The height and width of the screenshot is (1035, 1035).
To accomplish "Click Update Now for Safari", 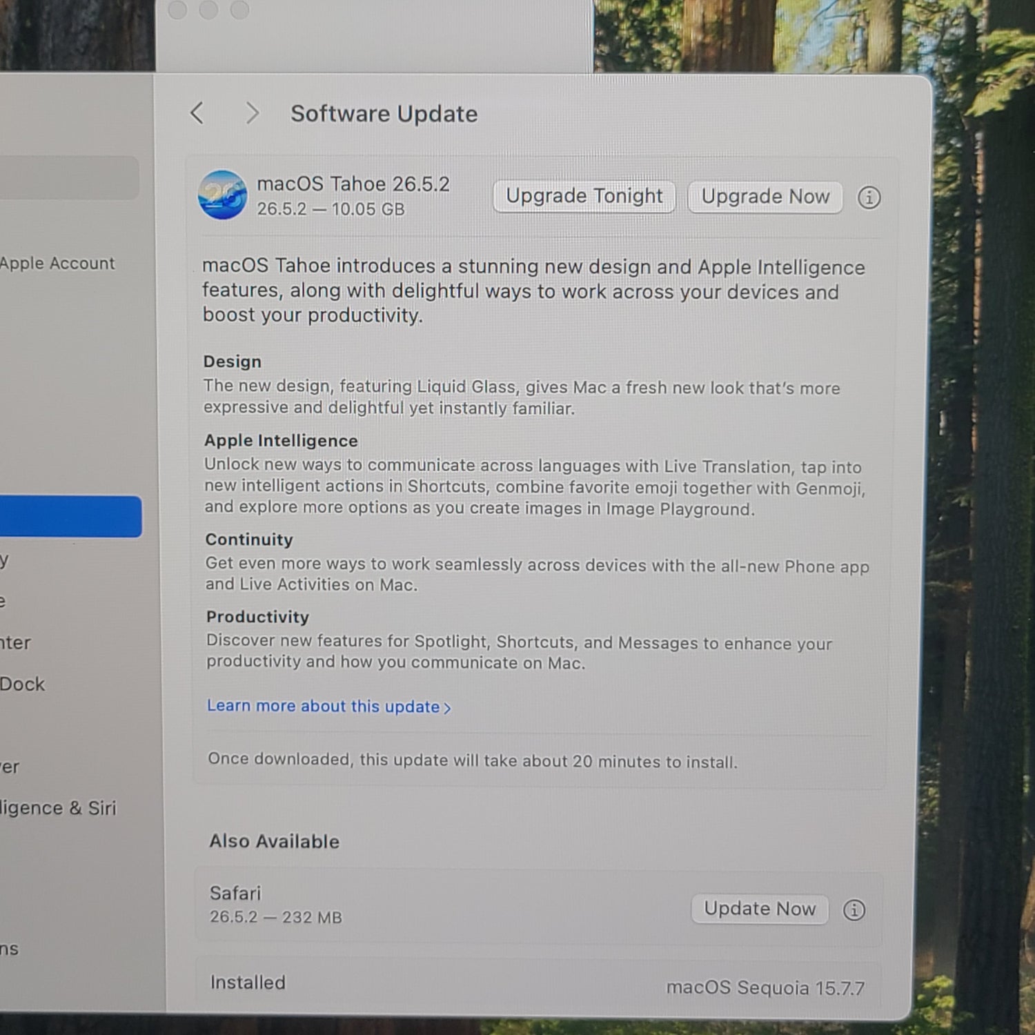I will (x=760, y=909).
